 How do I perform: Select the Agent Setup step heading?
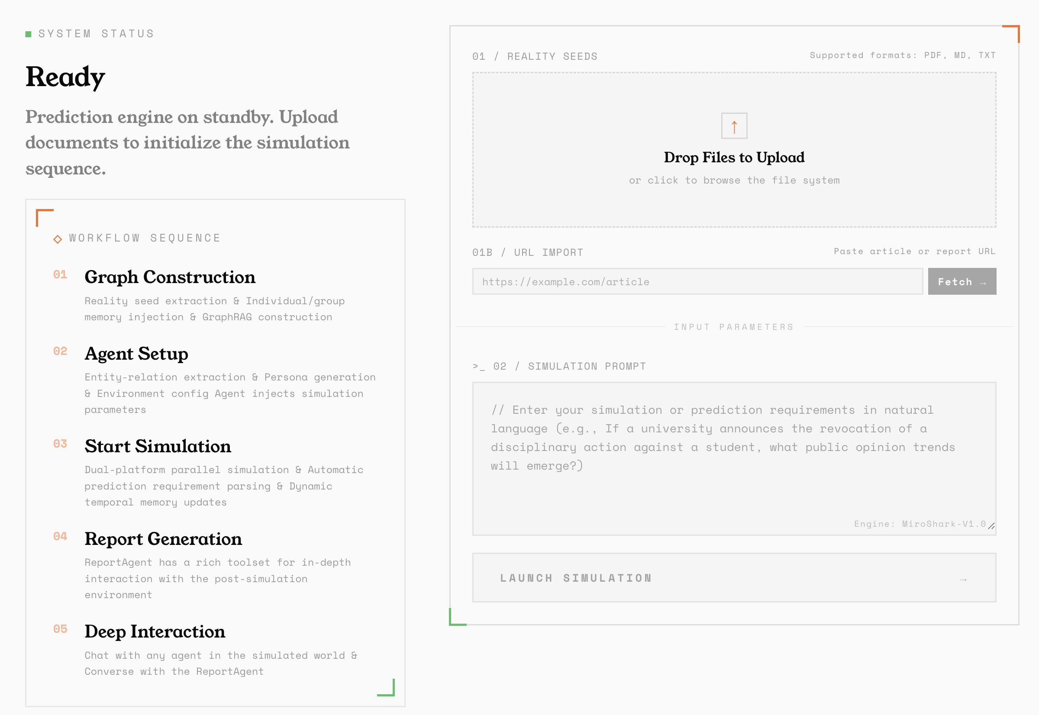pyautogui.click(x=136, y=354)
